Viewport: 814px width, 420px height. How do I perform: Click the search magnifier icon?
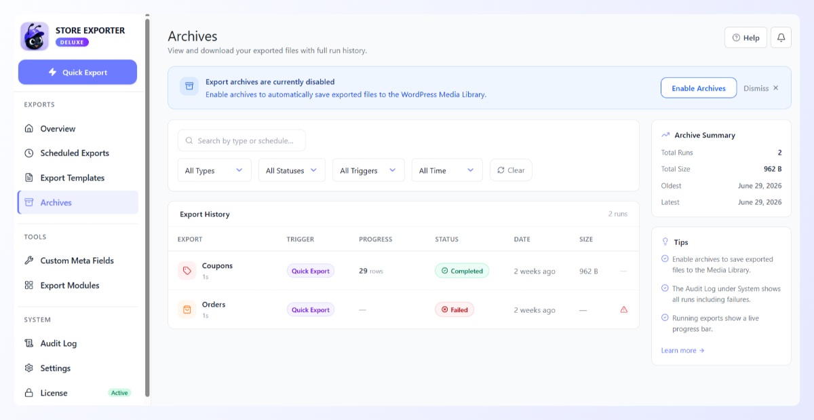189,141
